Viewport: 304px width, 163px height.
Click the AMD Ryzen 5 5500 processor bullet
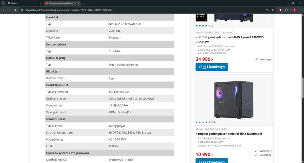point(214,138)
